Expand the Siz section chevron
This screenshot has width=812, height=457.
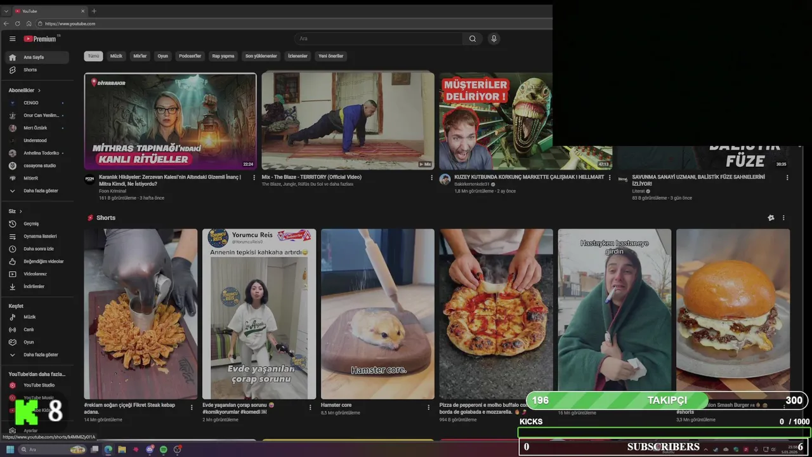coord(20,211)
